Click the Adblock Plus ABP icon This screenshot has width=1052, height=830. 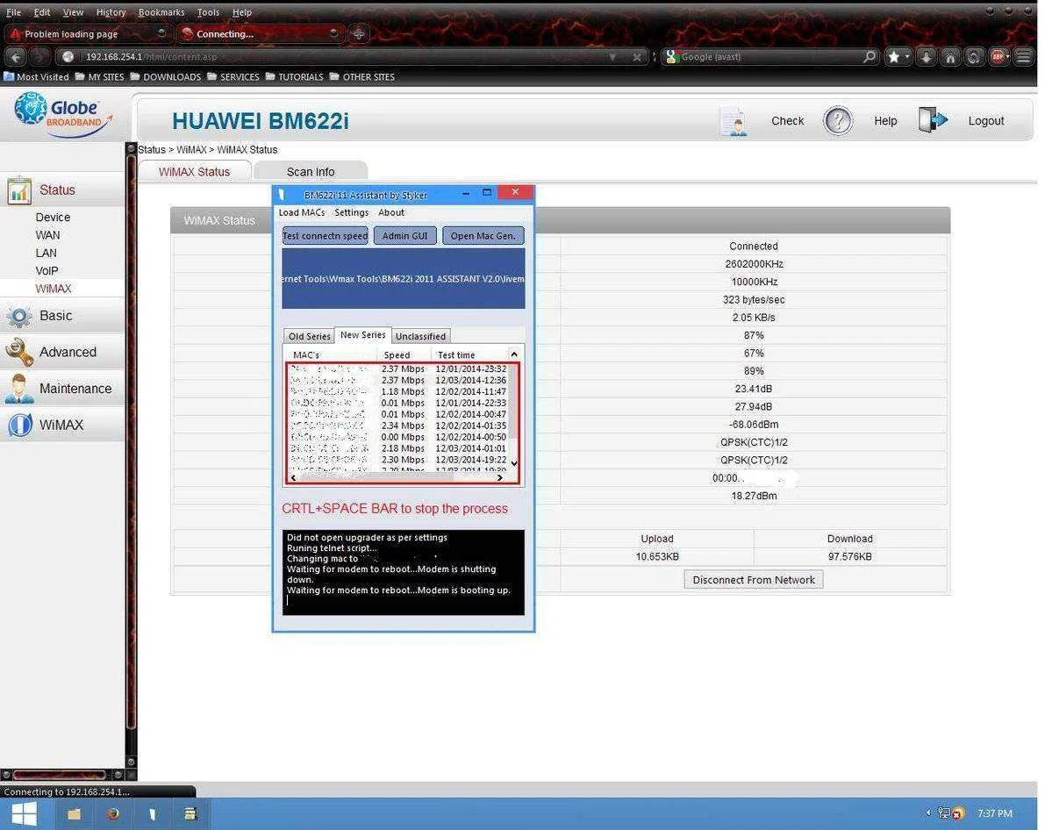[x=998, y=57]
